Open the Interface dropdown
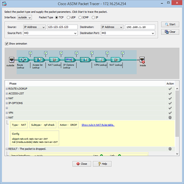This screenshot has height=184, width=184. coord(25,17)
